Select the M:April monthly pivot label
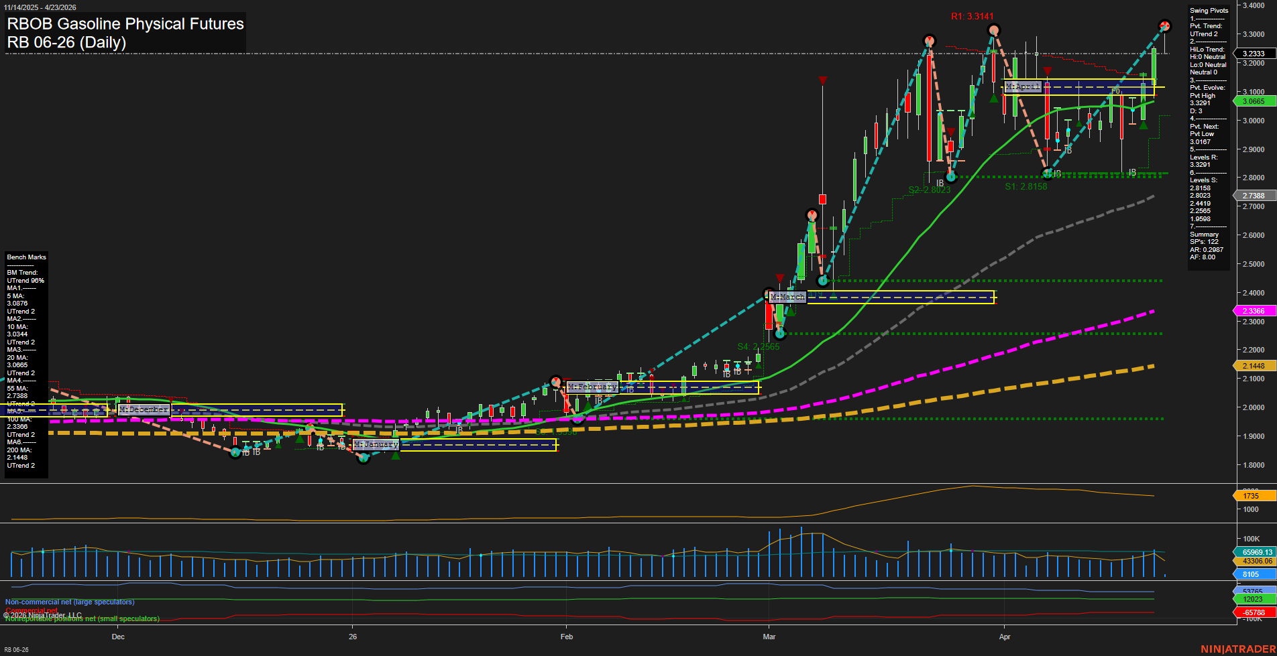 click(x=1022, y=86)
